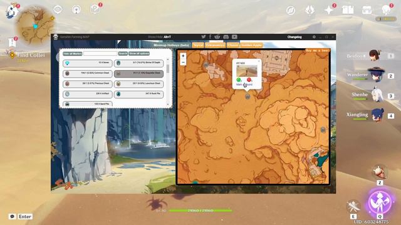Open the question-mark tutorial icon in top HUD
Screen dimensions: 401x225
pos(95,10)
